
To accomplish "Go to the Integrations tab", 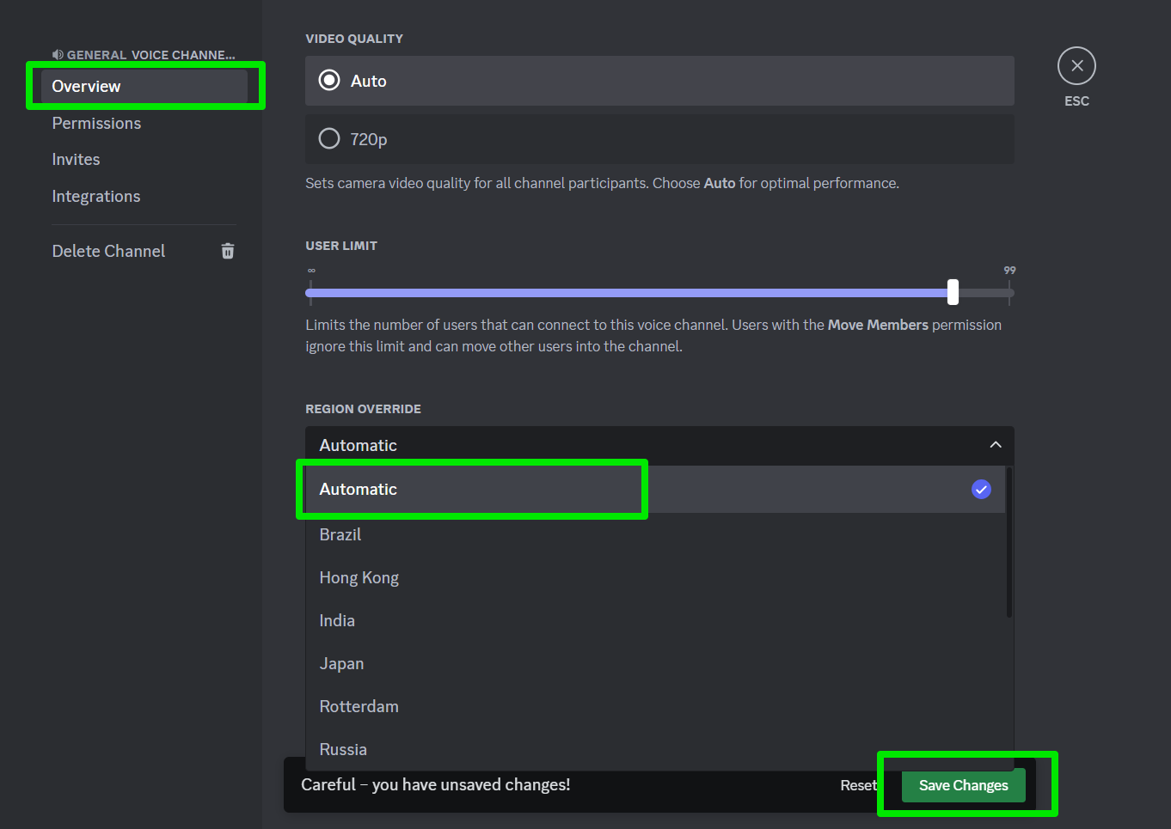I will pos(96,196).
